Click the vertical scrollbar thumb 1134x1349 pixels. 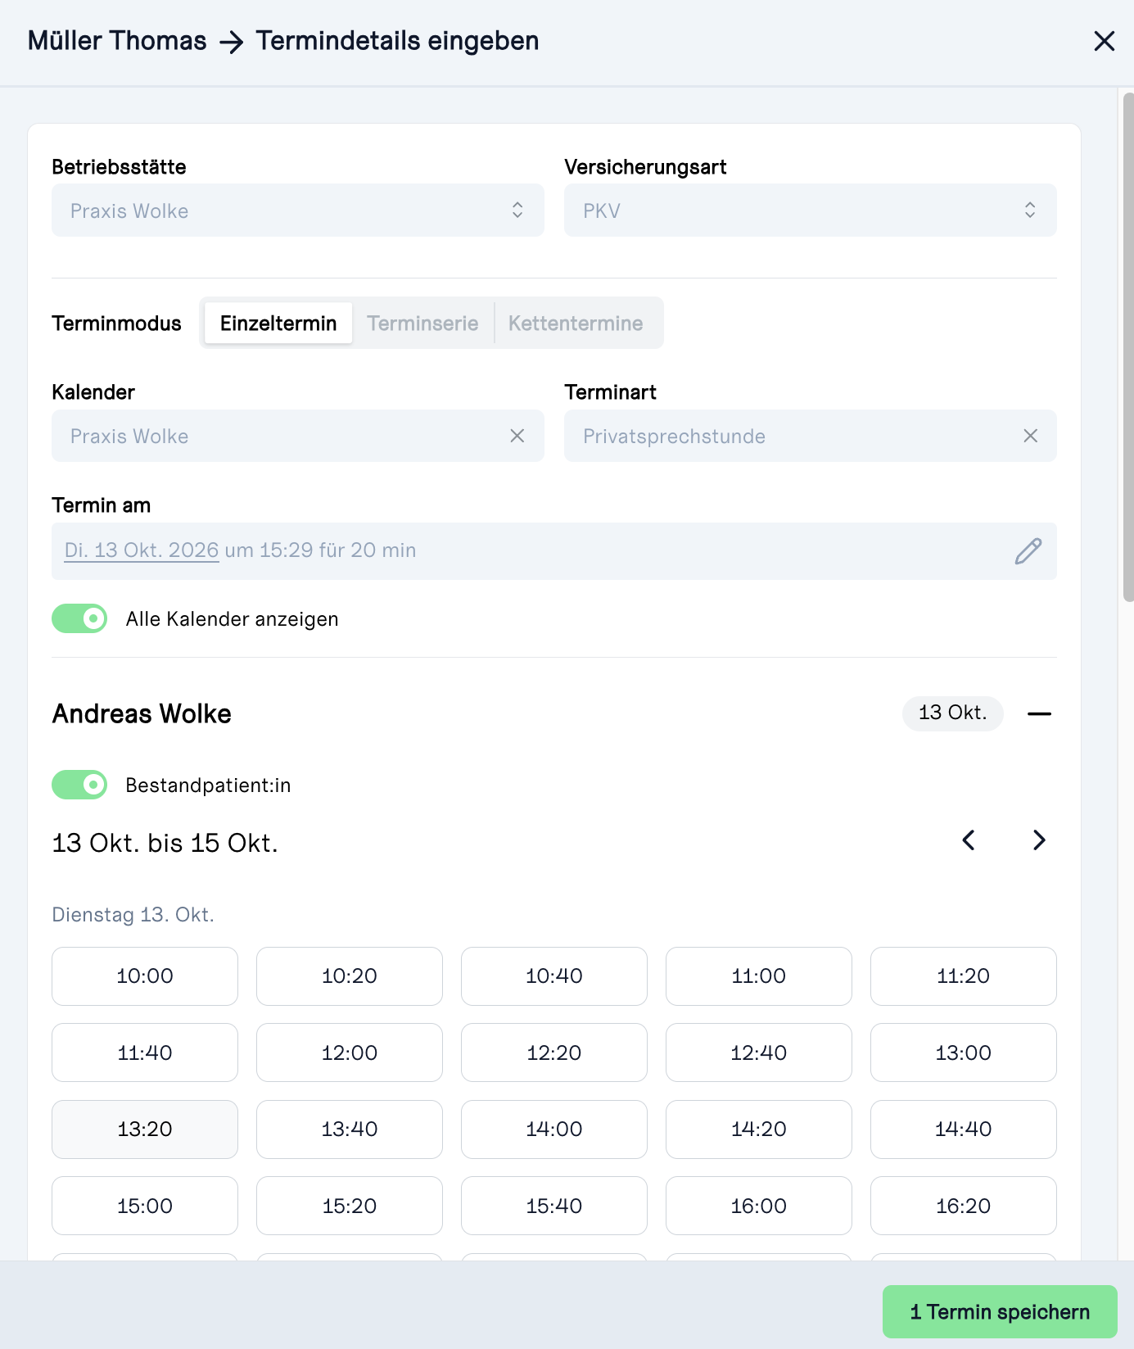pyautogui.click(x=1128, y=347)
